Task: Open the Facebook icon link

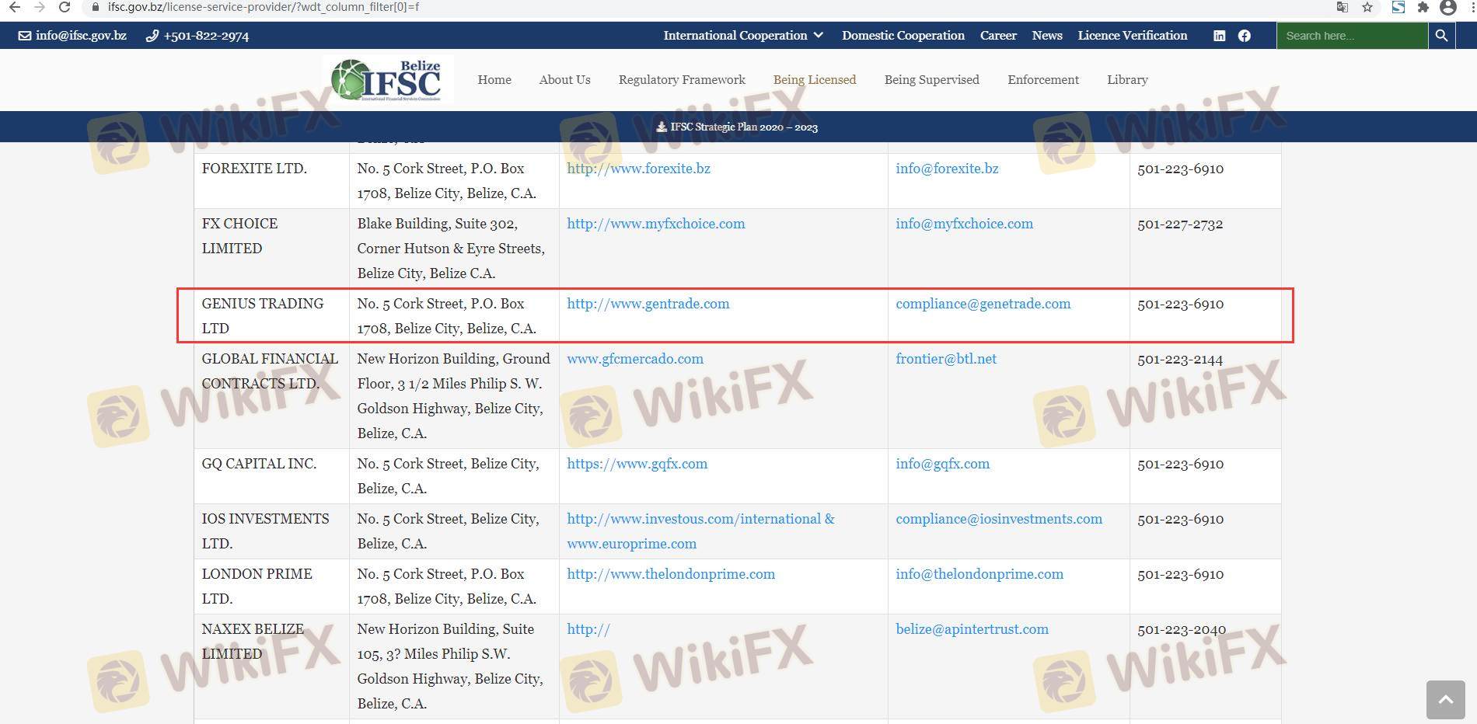Action: (x=1244, y=36)
